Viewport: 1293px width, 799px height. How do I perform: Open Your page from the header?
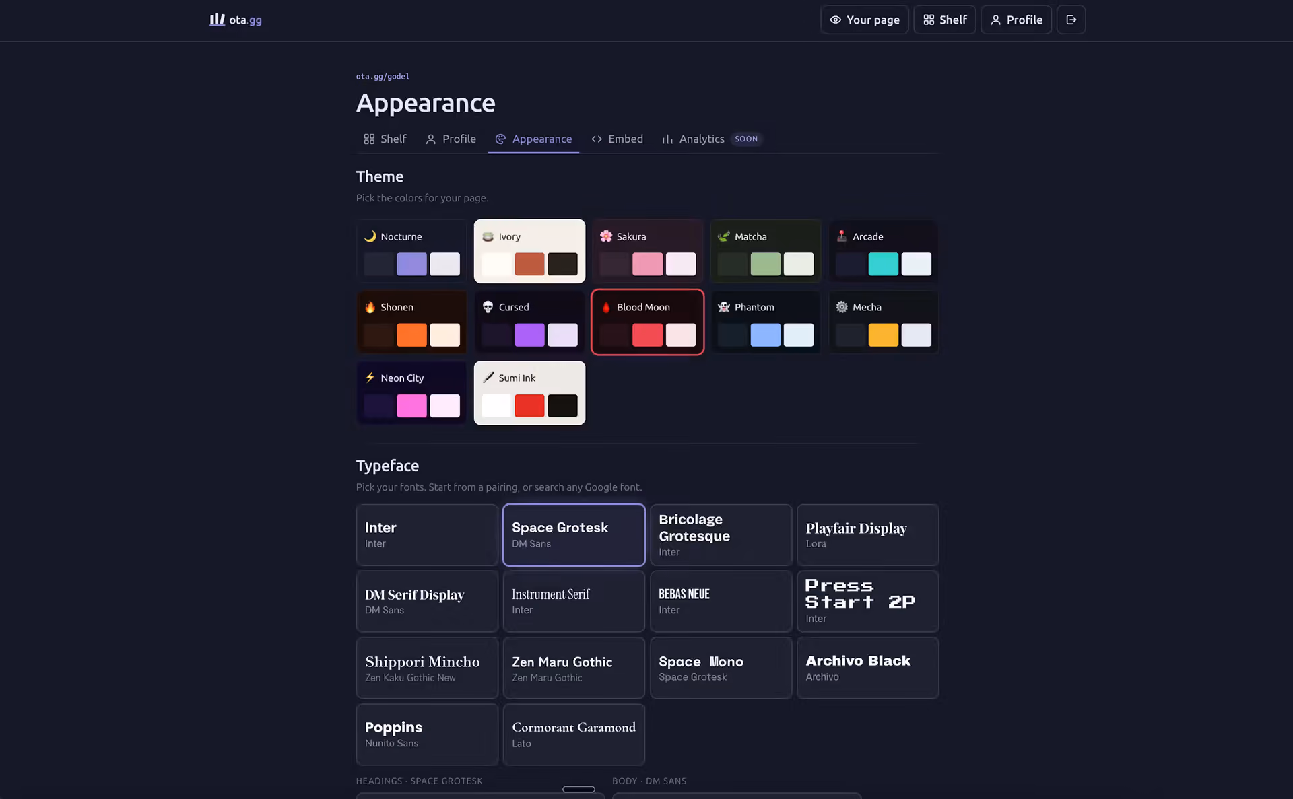(x=865, y=20)
